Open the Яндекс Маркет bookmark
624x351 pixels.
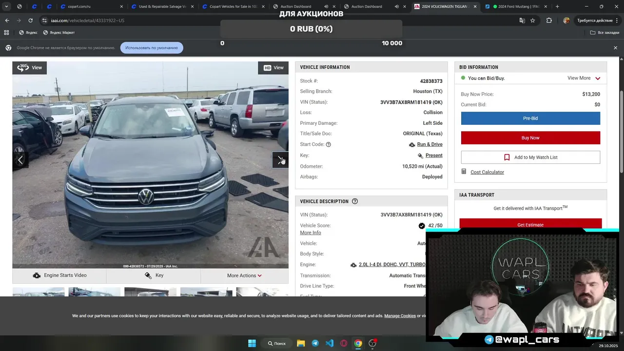coord(58,33)
